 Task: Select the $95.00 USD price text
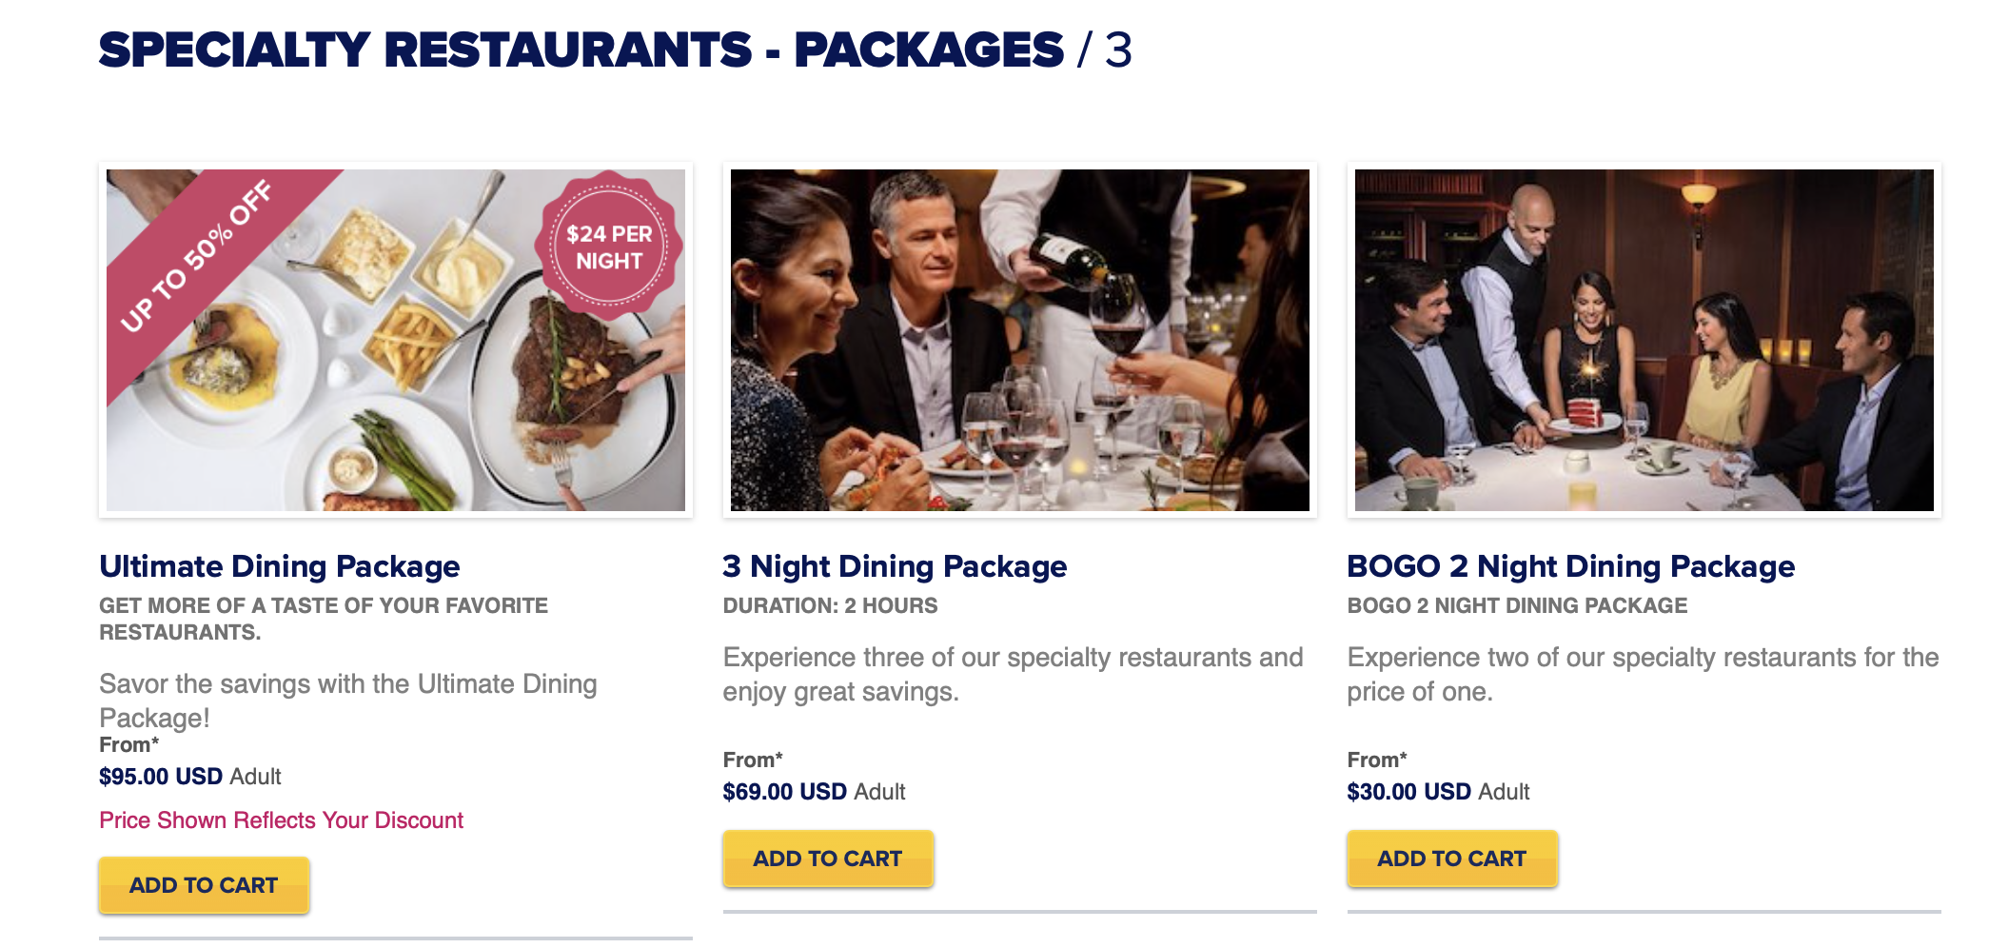pos(160,776)
